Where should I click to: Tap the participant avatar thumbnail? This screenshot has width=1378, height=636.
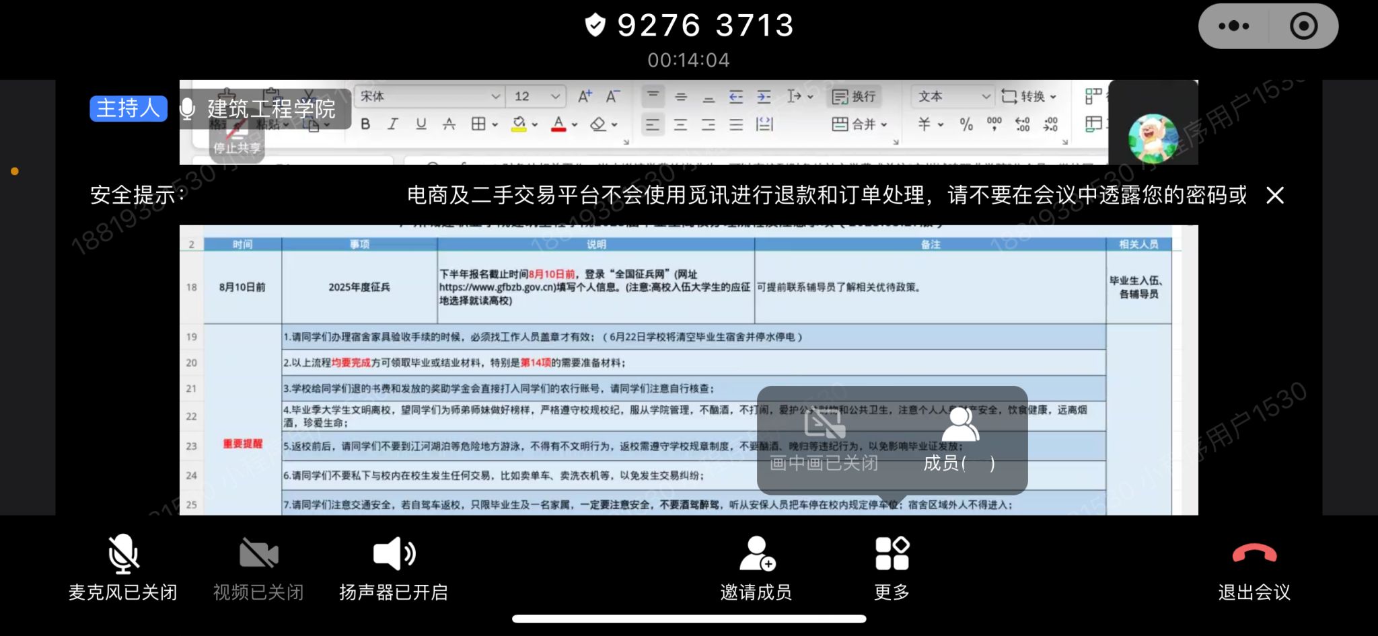[x=1152, y=138]
